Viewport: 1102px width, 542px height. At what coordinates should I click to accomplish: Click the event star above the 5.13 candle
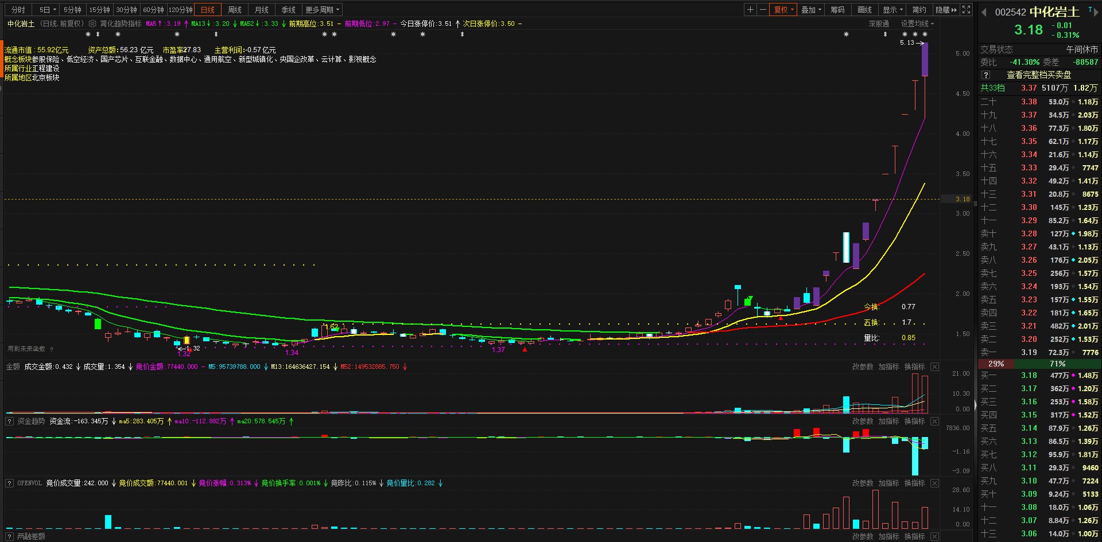click(x=925, y=34)
